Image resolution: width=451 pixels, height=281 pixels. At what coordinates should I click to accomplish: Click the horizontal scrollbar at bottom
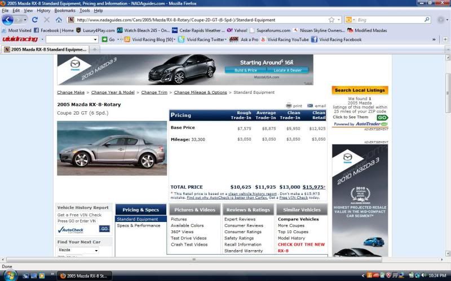(194, 260)
